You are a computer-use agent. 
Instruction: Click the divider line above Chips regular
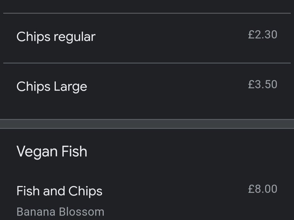click(147, 13)
